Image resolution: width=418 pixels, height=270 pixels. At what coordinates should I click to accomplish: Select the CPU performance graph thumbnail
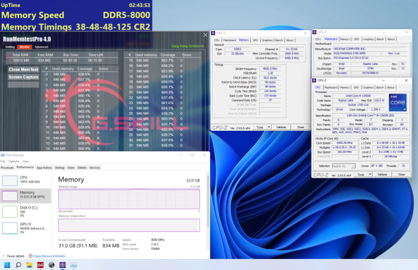(10, 181)
